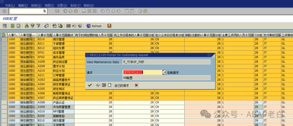Click the green checkmark Enter icon in system toolbar
The image size is (293, 126).
pos(5,11)
